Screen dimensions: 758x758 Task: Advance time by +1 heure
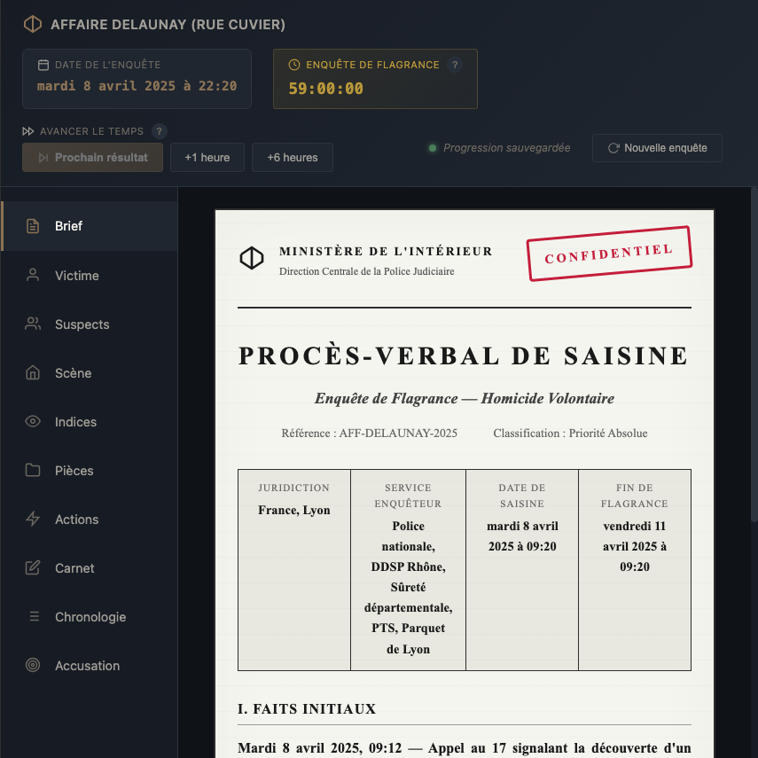tap(207, 158)
